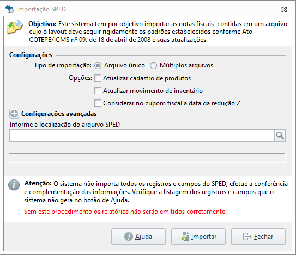Viewport: 296px width, 255px height.
Task: Click the application icon in the title bar
Action: click(9, 9)
